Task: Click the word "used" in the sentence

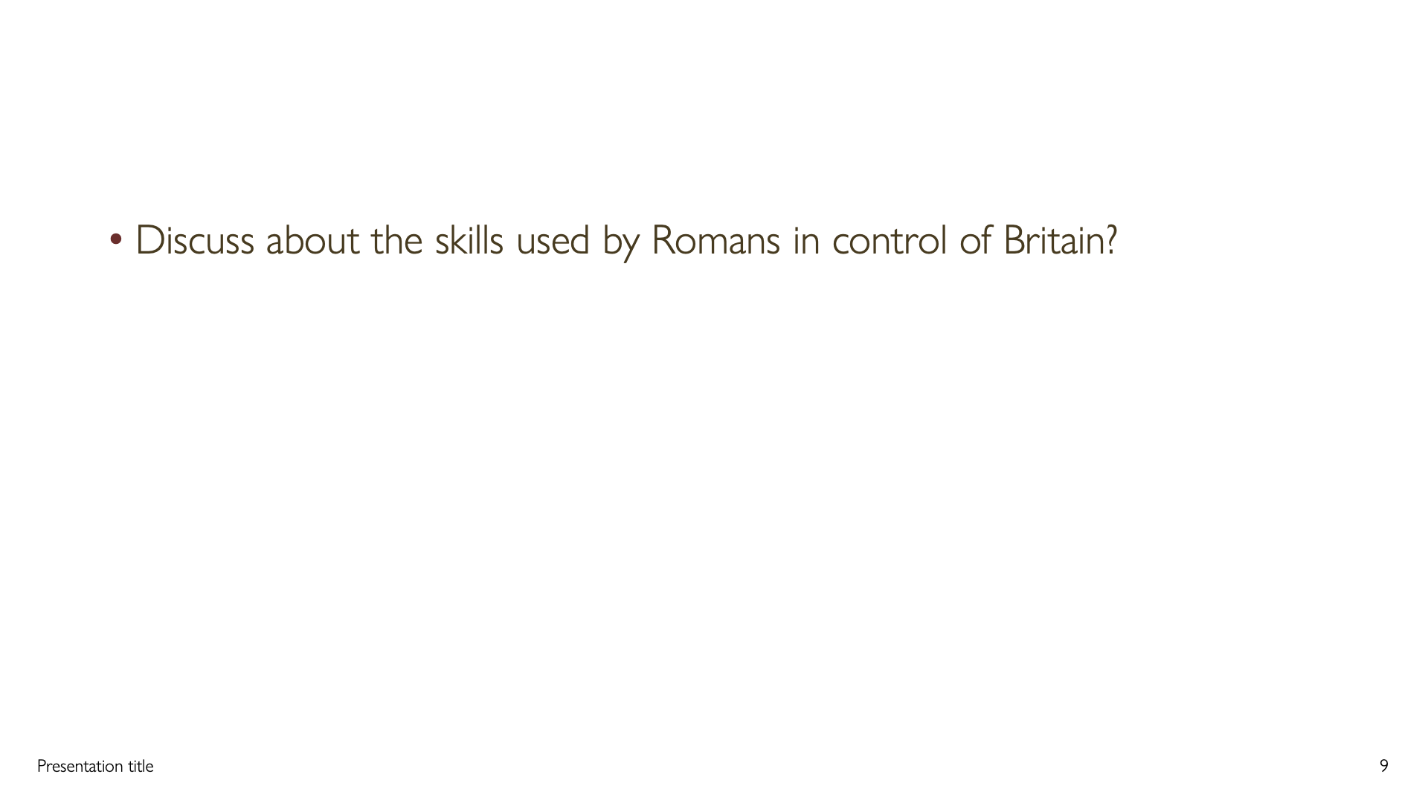Action: (553, 241)
